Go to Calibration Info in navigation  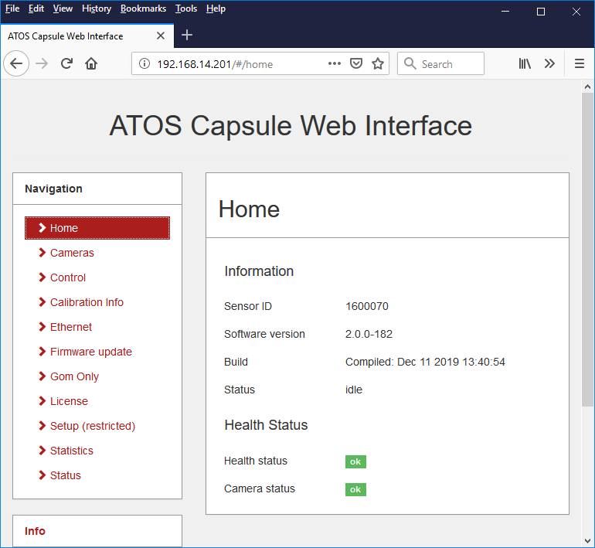point(87,302)
